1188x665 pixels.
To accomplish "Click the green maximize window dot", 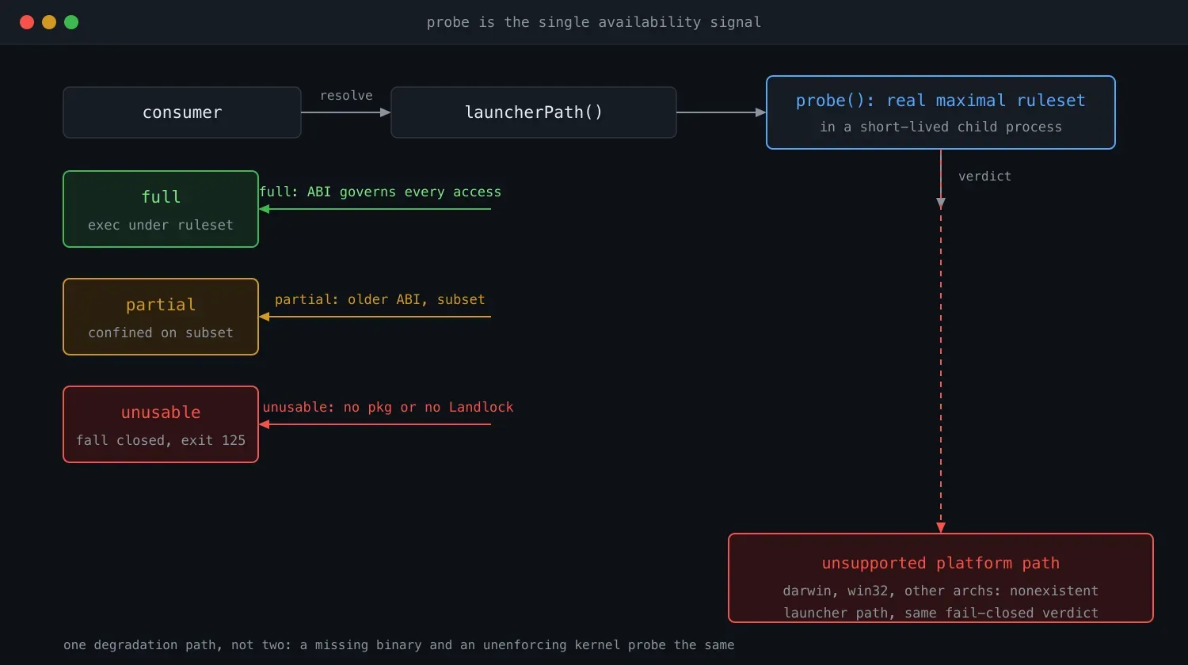I will [71, 22].
